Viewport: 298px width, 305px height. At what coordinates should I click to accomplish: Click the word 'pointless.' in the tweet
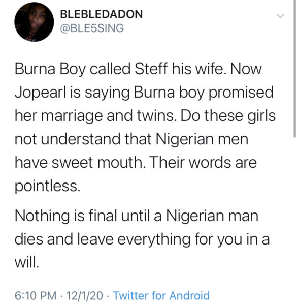point(47,187)
